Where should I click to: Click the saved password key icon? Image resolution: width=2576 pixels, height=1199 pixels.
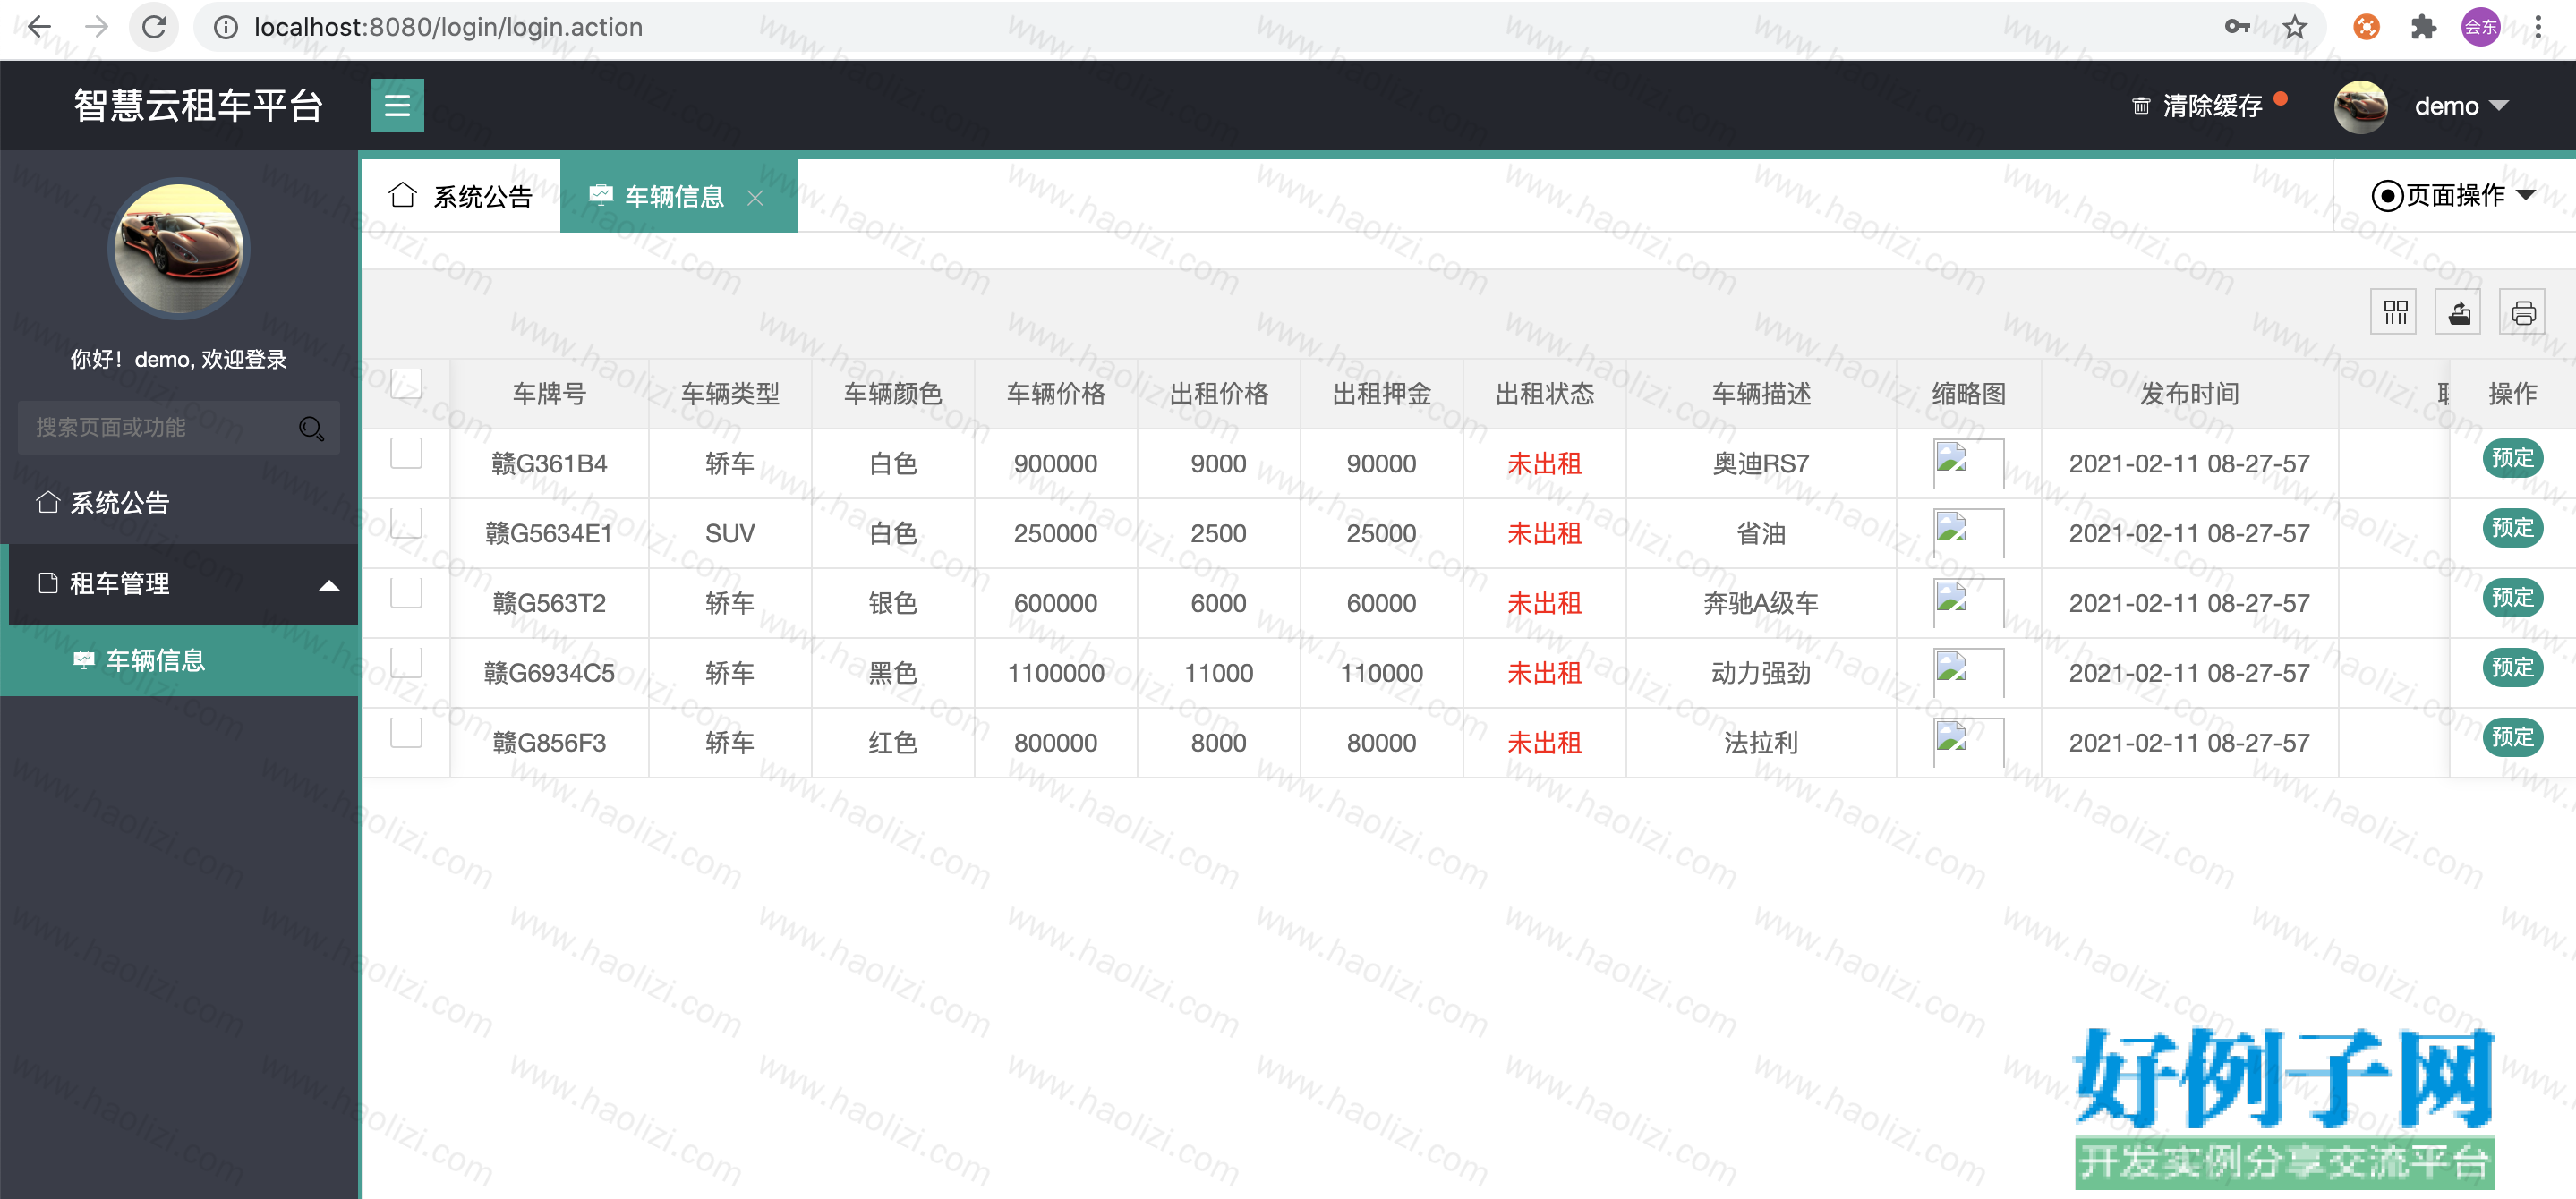click(x=2237, y=27)
